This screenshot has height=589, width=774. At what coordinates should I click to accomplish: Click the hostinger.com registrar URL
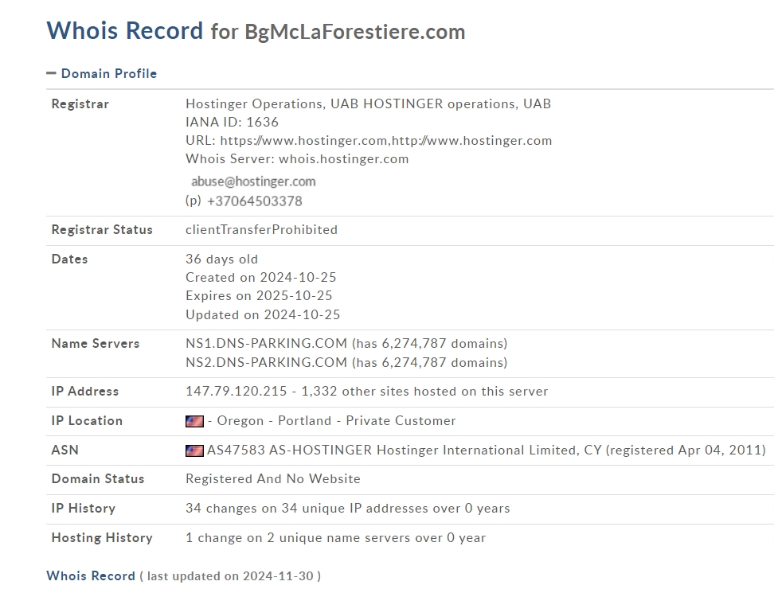coord(386,141)
